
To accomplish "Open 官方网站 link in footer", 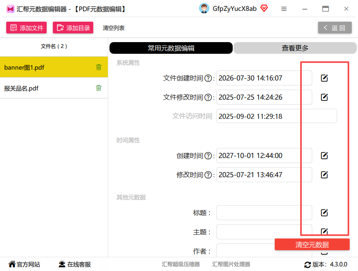I will point(24,264).
